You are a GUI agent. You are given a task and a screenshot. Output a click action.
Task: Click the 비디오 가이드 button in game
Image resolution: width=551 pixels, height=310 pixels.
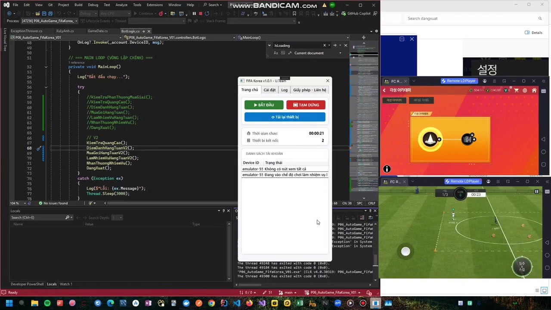click(x=421, y=100)
